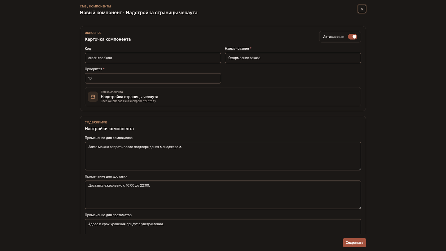Click the dialog title 'Новый компонент'
Image resolution: width=446 pixels, height=251 pixels.
pos(101,13)
